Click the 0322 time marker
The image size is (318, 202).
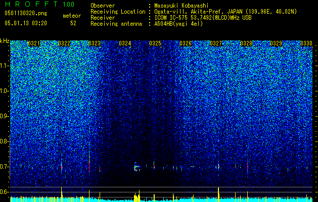coord(64,43)
